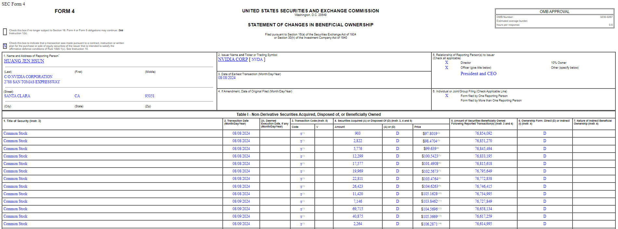Click the amount cell showing 2,822
This screenshot has height=229, width=618.
[x=358, y=141]
